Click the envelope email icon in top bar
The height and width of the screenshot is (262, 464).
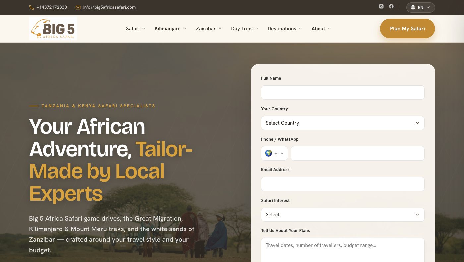78,7
